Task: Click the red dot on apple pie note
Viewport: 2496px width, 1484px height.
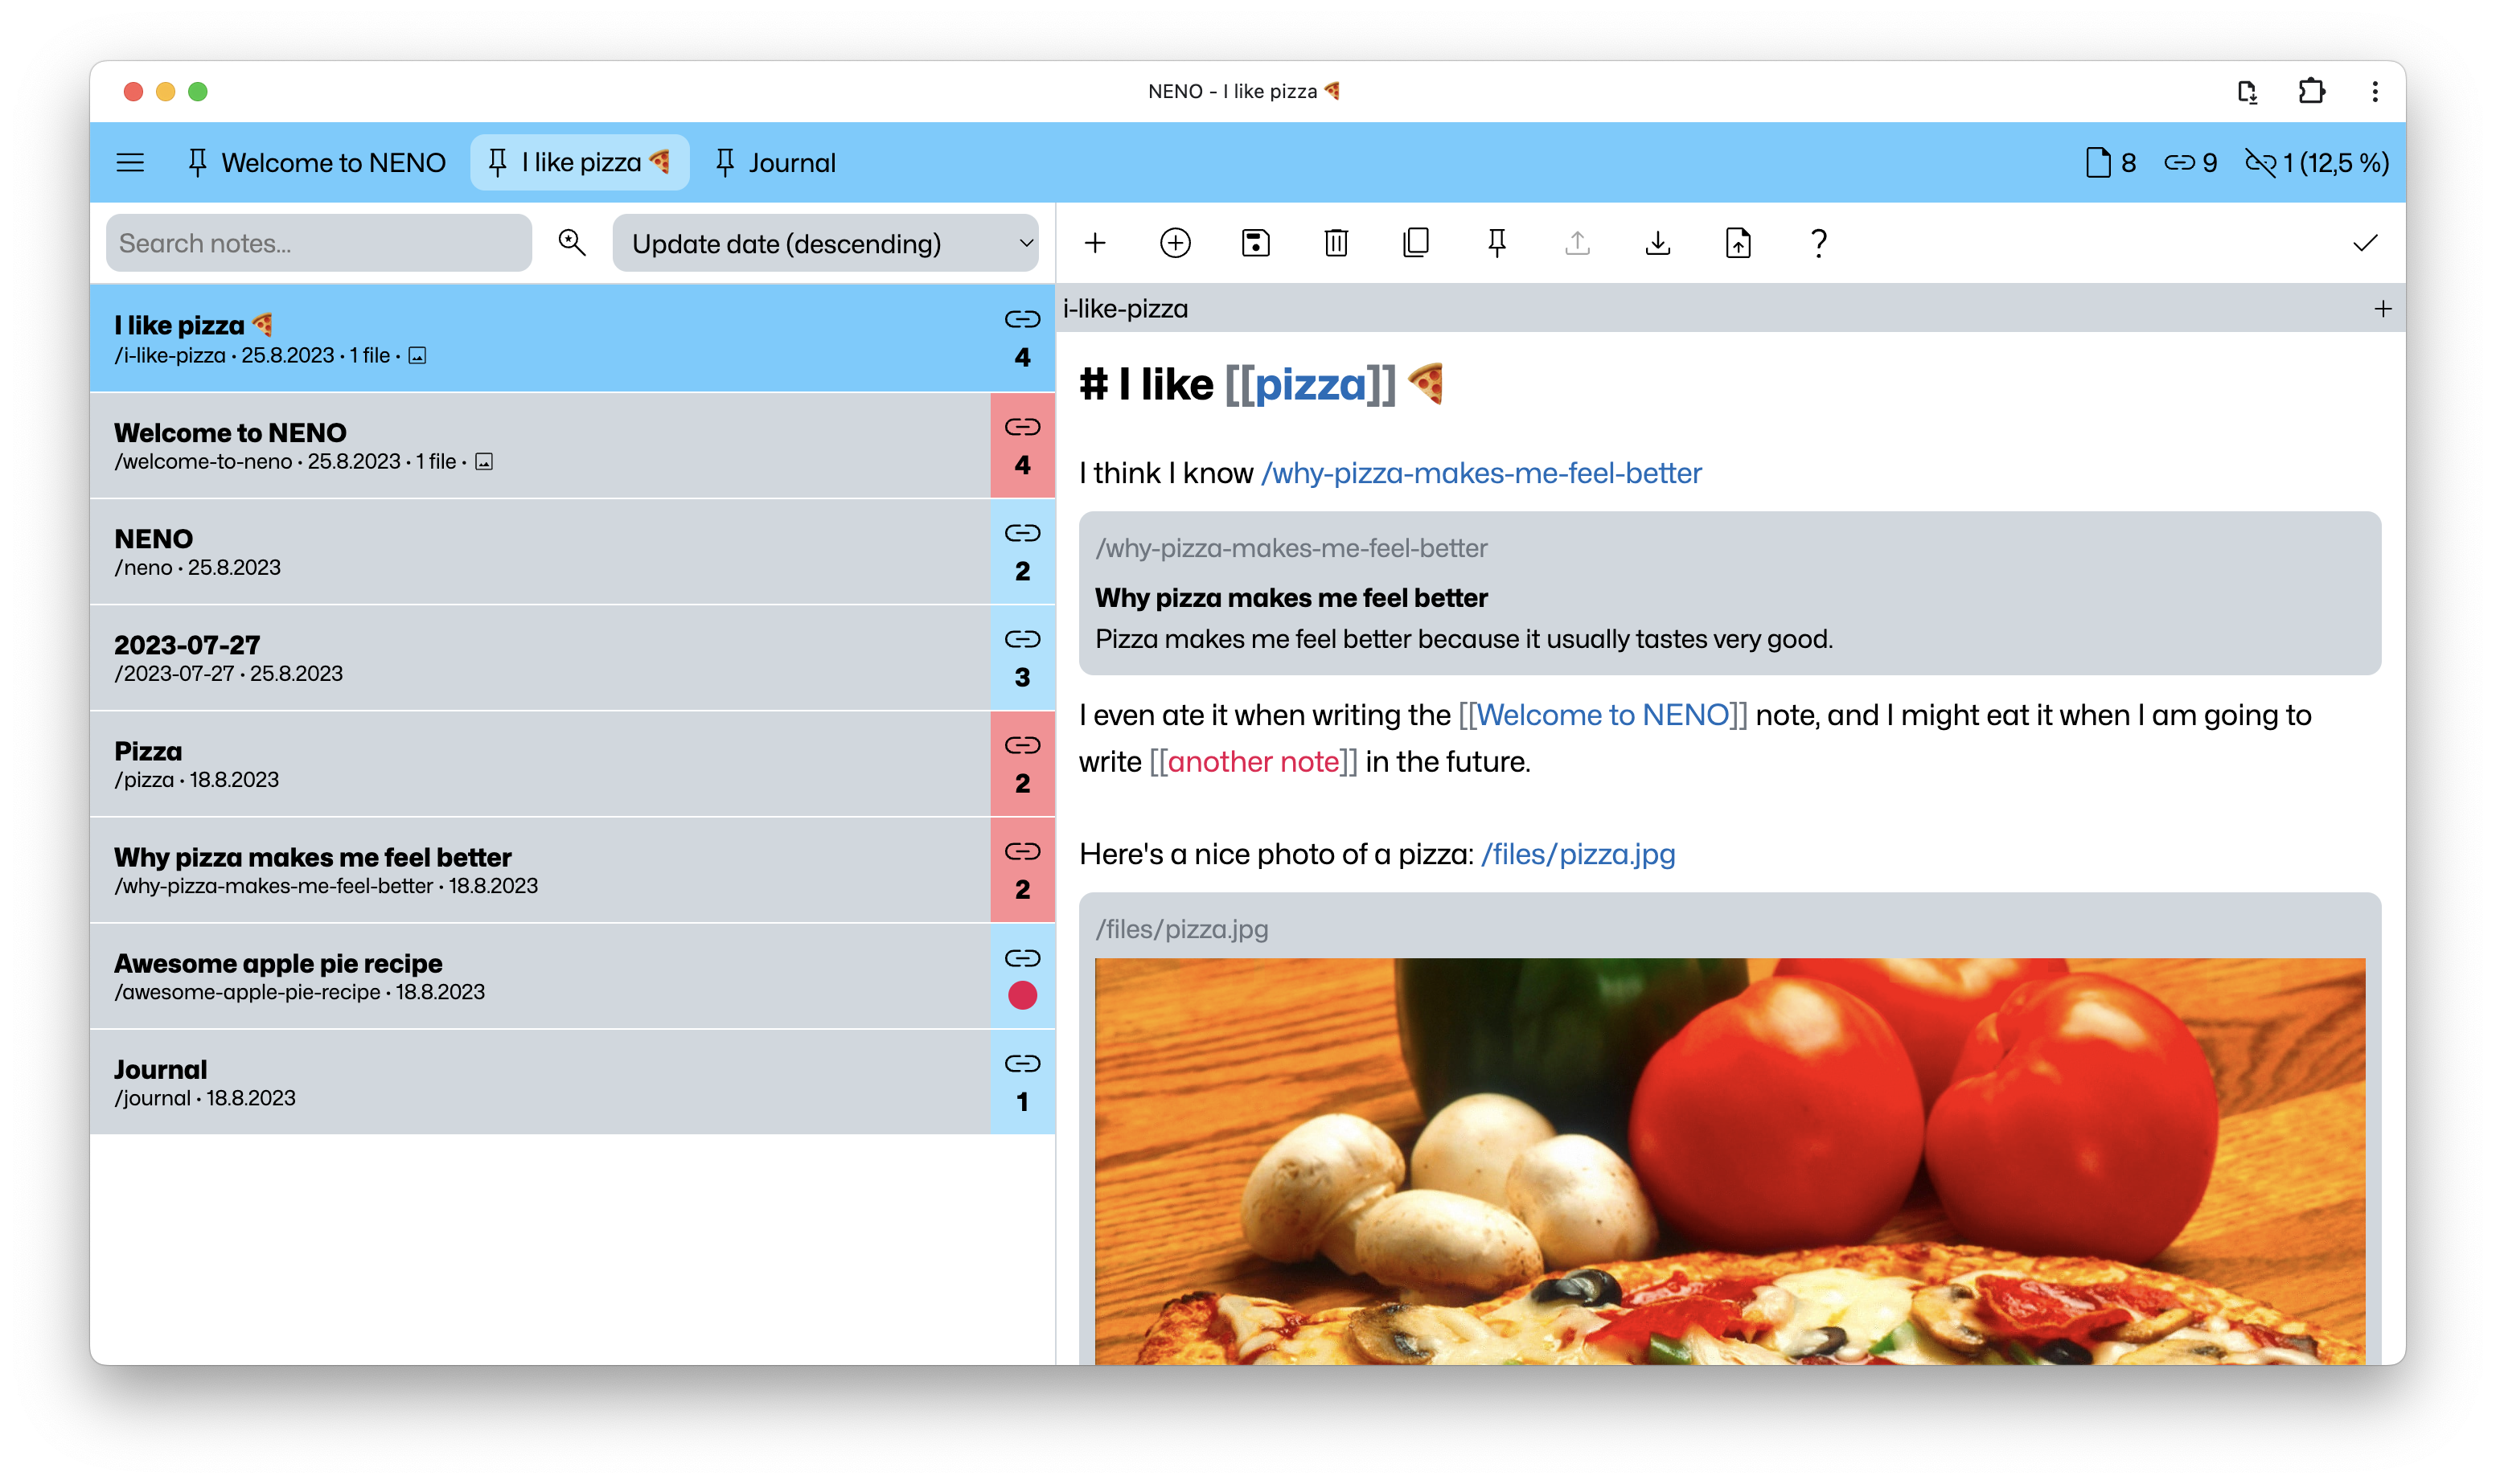Action: tap(1022, 995)
